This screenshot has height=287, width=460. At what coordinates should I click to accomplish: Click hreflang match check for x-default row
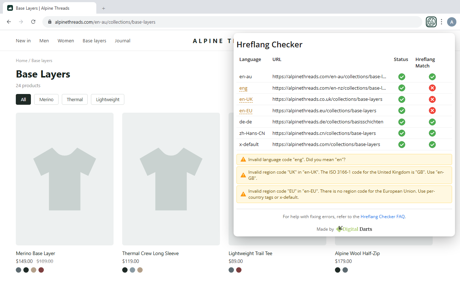click(x=432, y=145)
